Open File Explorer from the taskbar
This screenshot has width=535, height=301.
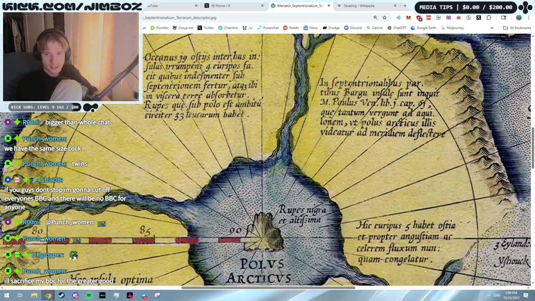click(x=34, y=296)
